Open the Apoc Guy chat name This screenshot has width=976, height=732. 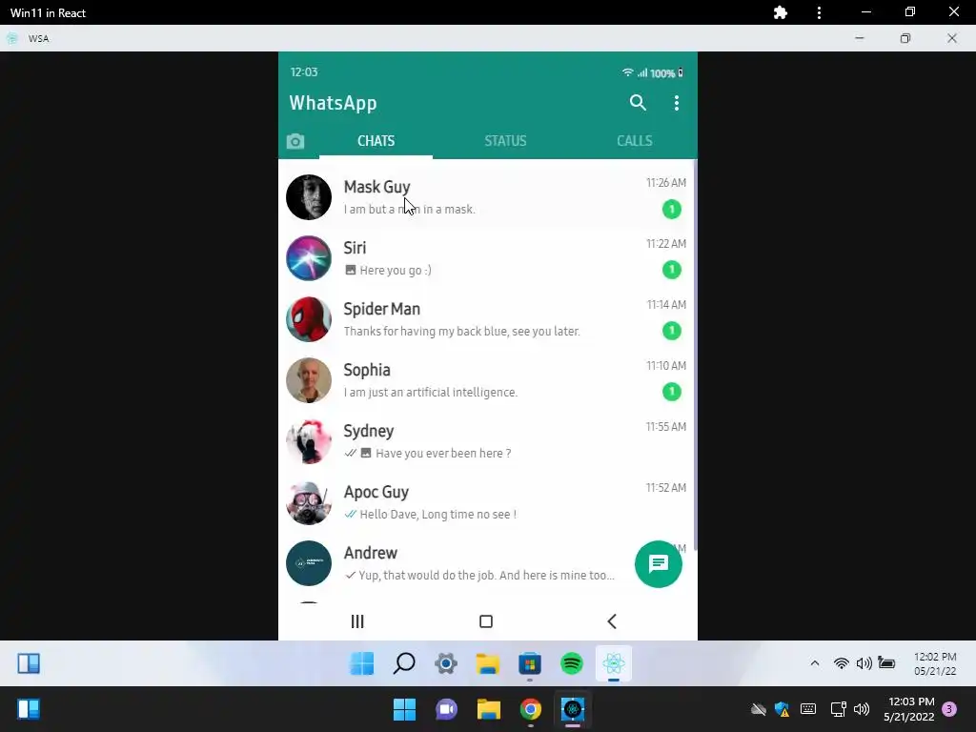point(376,493)
